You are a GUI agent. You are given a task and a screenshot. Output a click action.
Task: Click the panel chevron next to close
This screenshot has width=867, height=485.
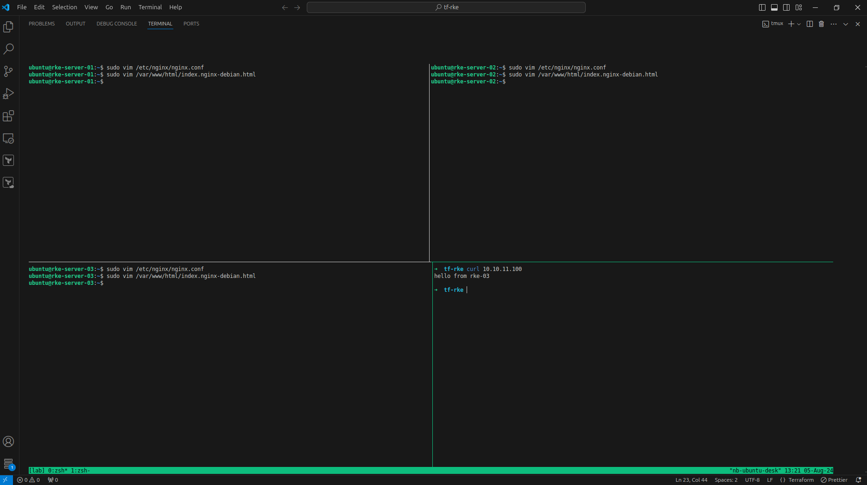pyautogui.click(x=846, y=24)
